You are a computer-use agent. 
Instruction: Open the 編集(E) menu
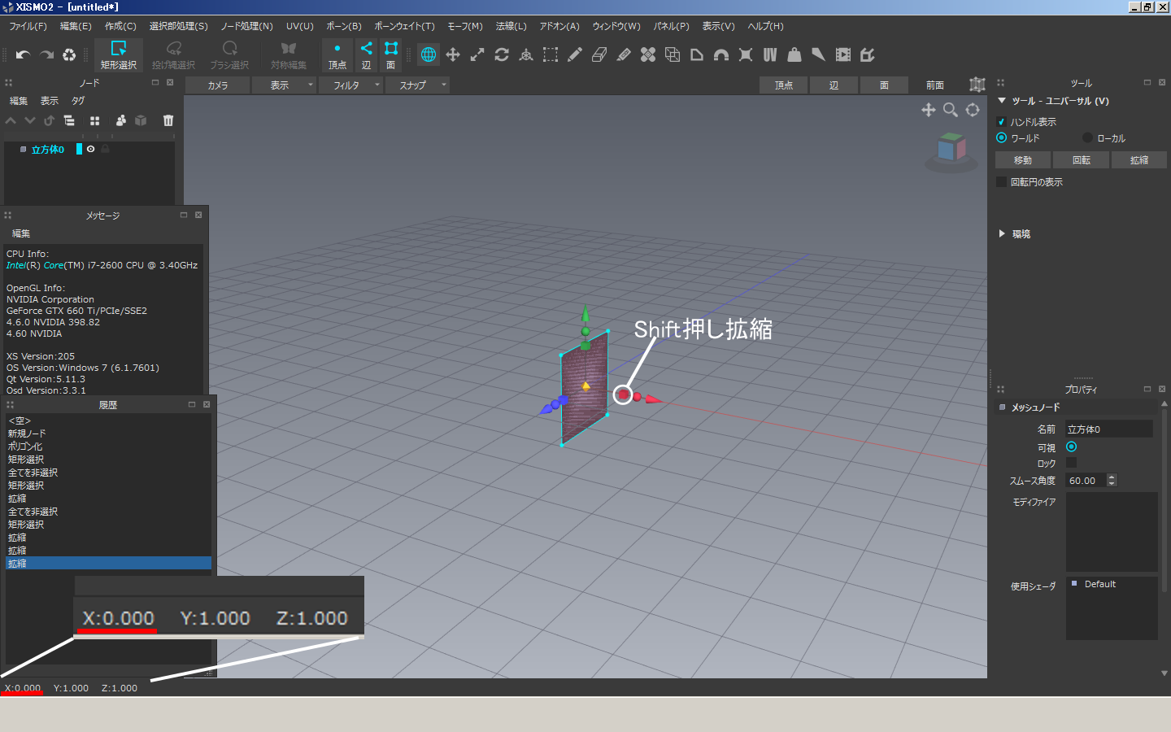click(x=76, y=26)
